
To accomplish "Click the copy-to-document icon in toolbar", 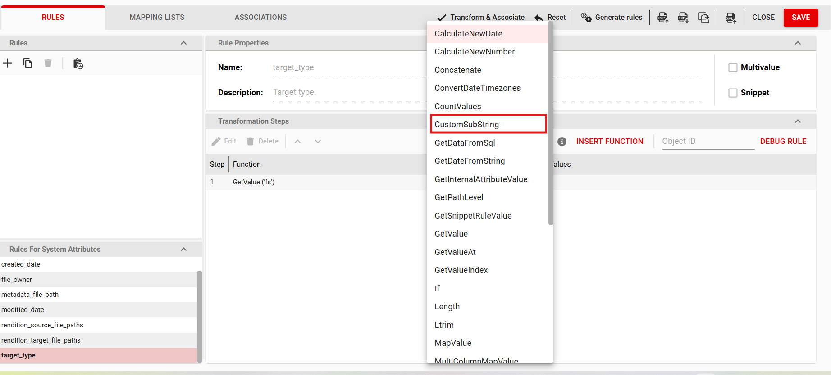I will click(704, 18).
